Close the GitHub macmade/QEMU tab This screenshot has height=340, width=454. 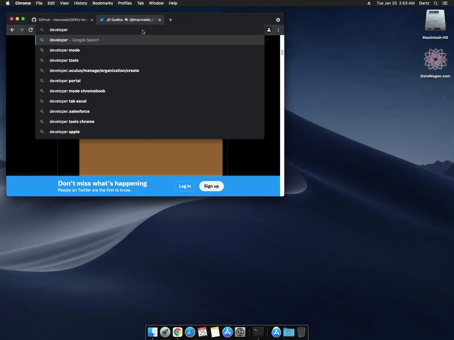point(92,20)
